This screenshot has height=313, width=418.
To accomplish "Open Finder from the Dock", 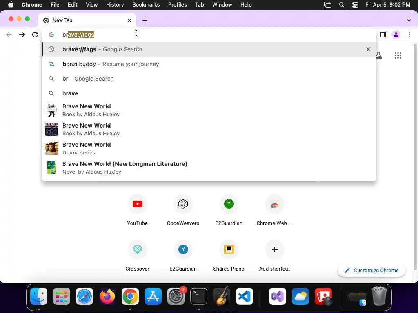I will pos(39,296).
